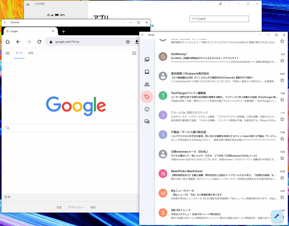The image size is (289, 226).
Task: Close the Google tab in Chrome
Action: [x=53, y=31]
